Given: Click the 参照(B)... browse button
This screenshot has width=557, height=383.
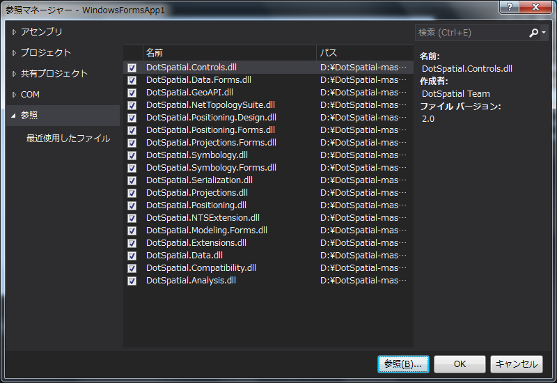Looking at the screenshot, I should pyautogui.click(x=403, y=364).
